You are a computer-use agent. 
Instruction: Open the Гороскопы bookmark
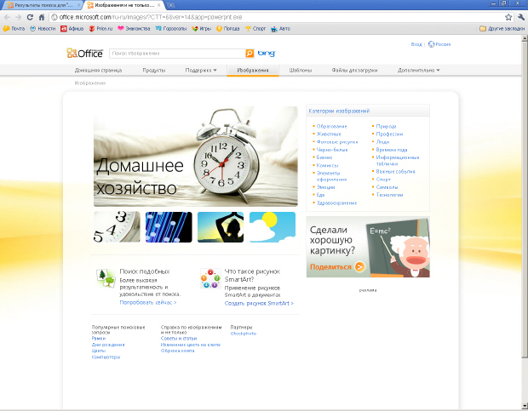click(x=171, y=29)
